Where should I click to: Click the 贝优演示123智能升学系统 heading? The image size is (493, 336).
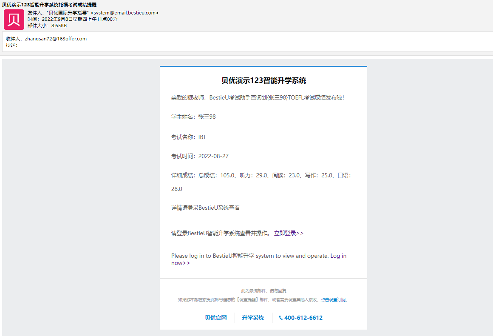263,80
